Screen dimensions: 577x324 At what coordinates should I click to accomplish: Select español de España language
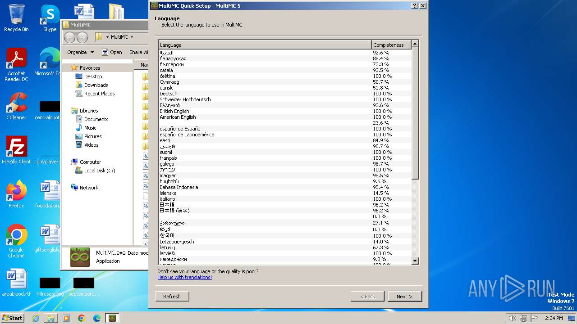pyautogui.click(x=285, y=129)
